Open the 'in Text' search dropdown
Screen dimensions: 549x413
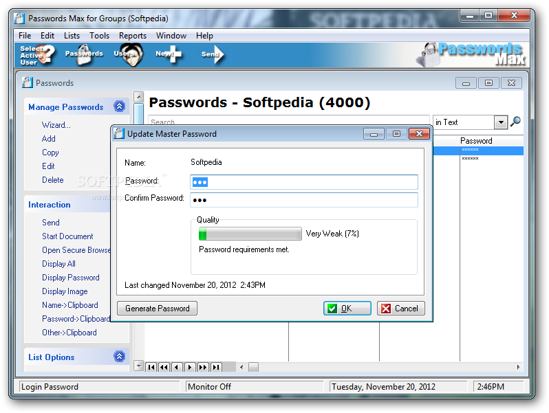pos(501,122)
